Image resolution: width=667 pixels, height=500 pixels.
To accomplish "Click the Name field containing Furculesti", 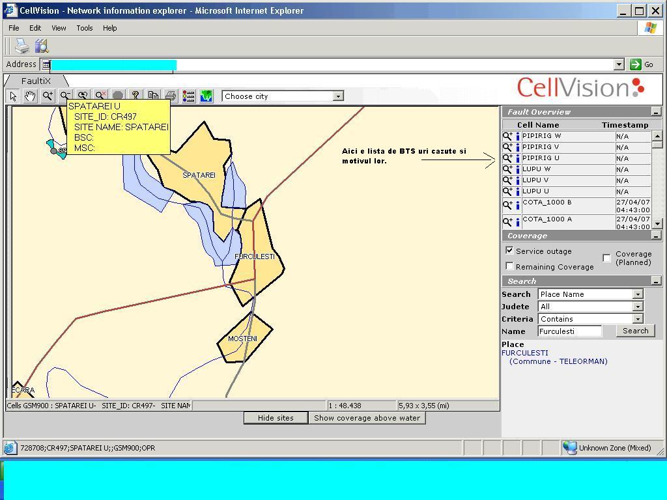I will point(569,331).
